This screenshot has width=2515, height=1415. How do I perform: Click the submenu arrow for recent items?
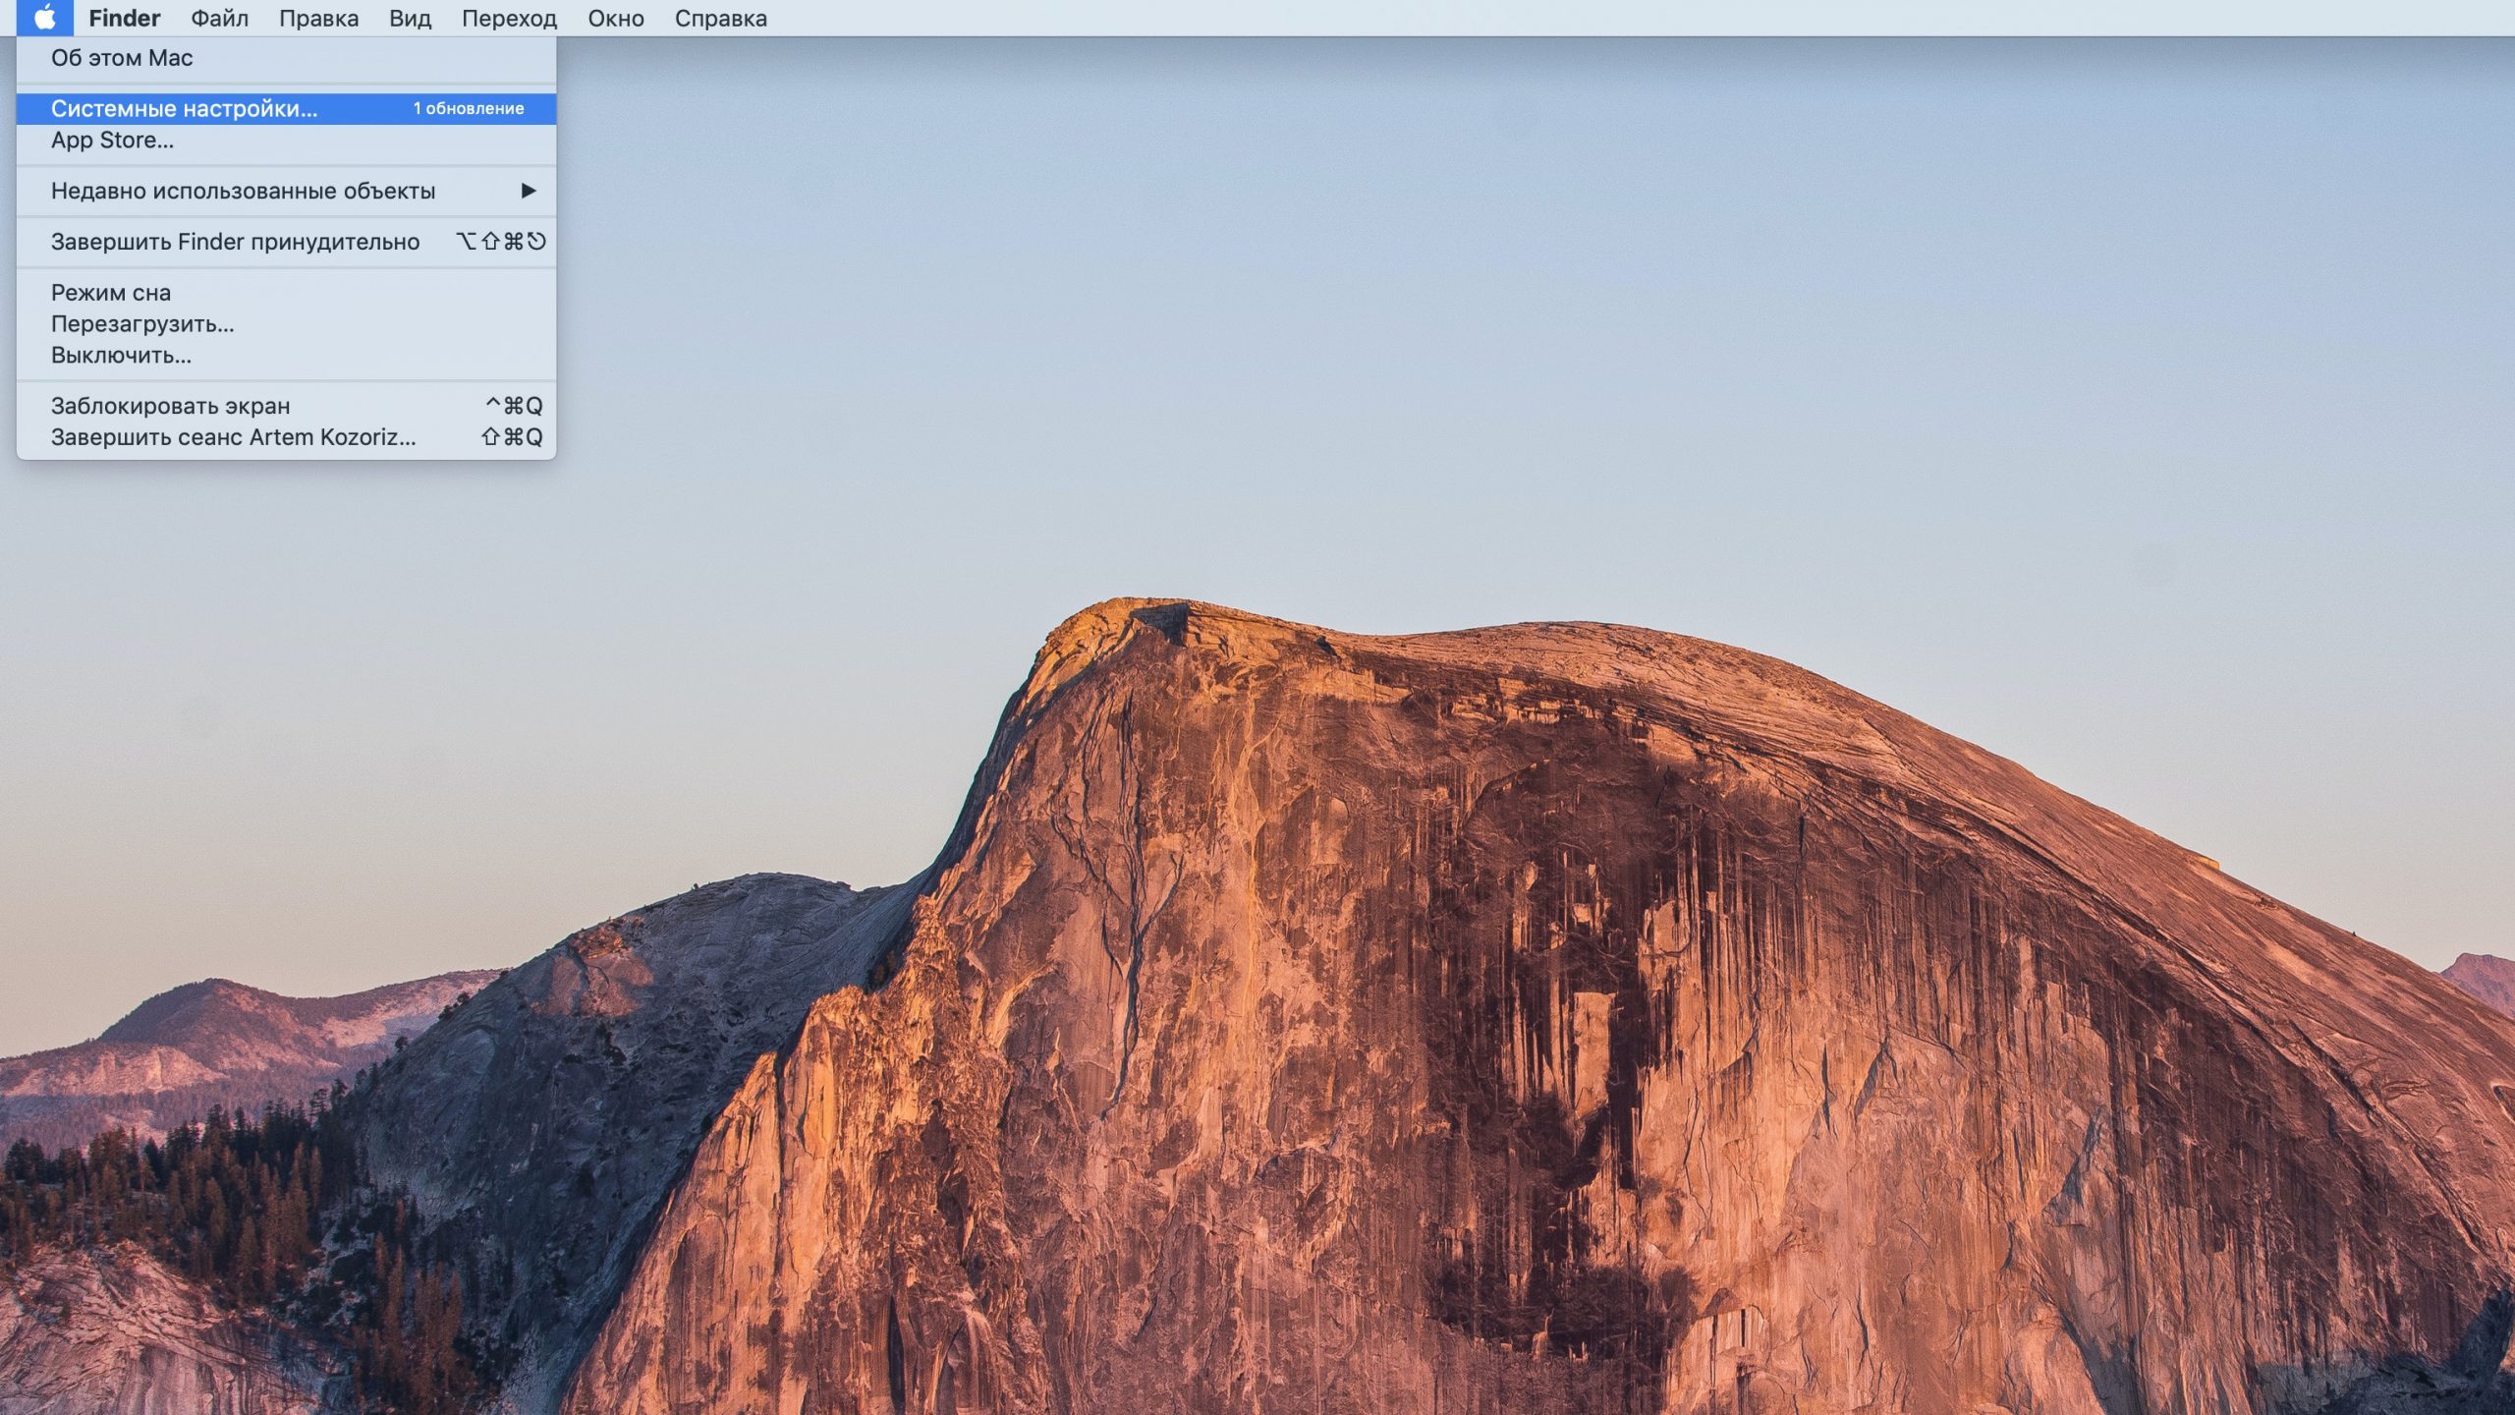point(529,191)
